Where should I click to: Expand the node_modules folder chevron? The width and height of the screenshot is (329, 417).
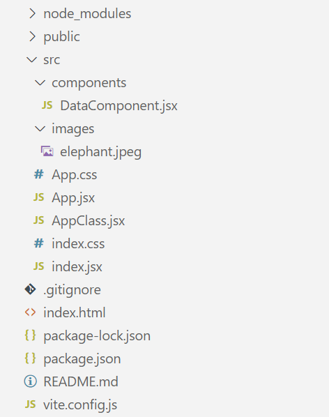[32, 13]
